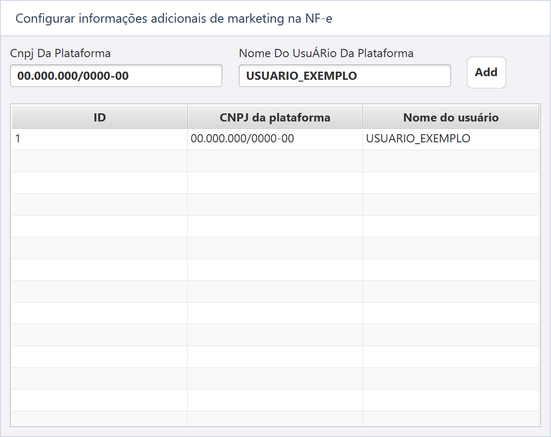Image resolution: width=551 pixels, height=437 pixels.
Task: Click the panel title Configurar informações adicionais
Action: (x=174, y=19)
